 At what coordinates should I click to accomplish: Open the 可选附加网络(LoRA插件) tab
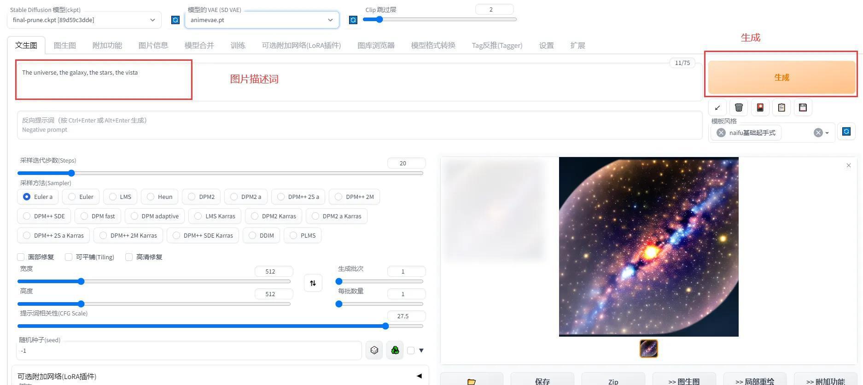tap(301, 45)
